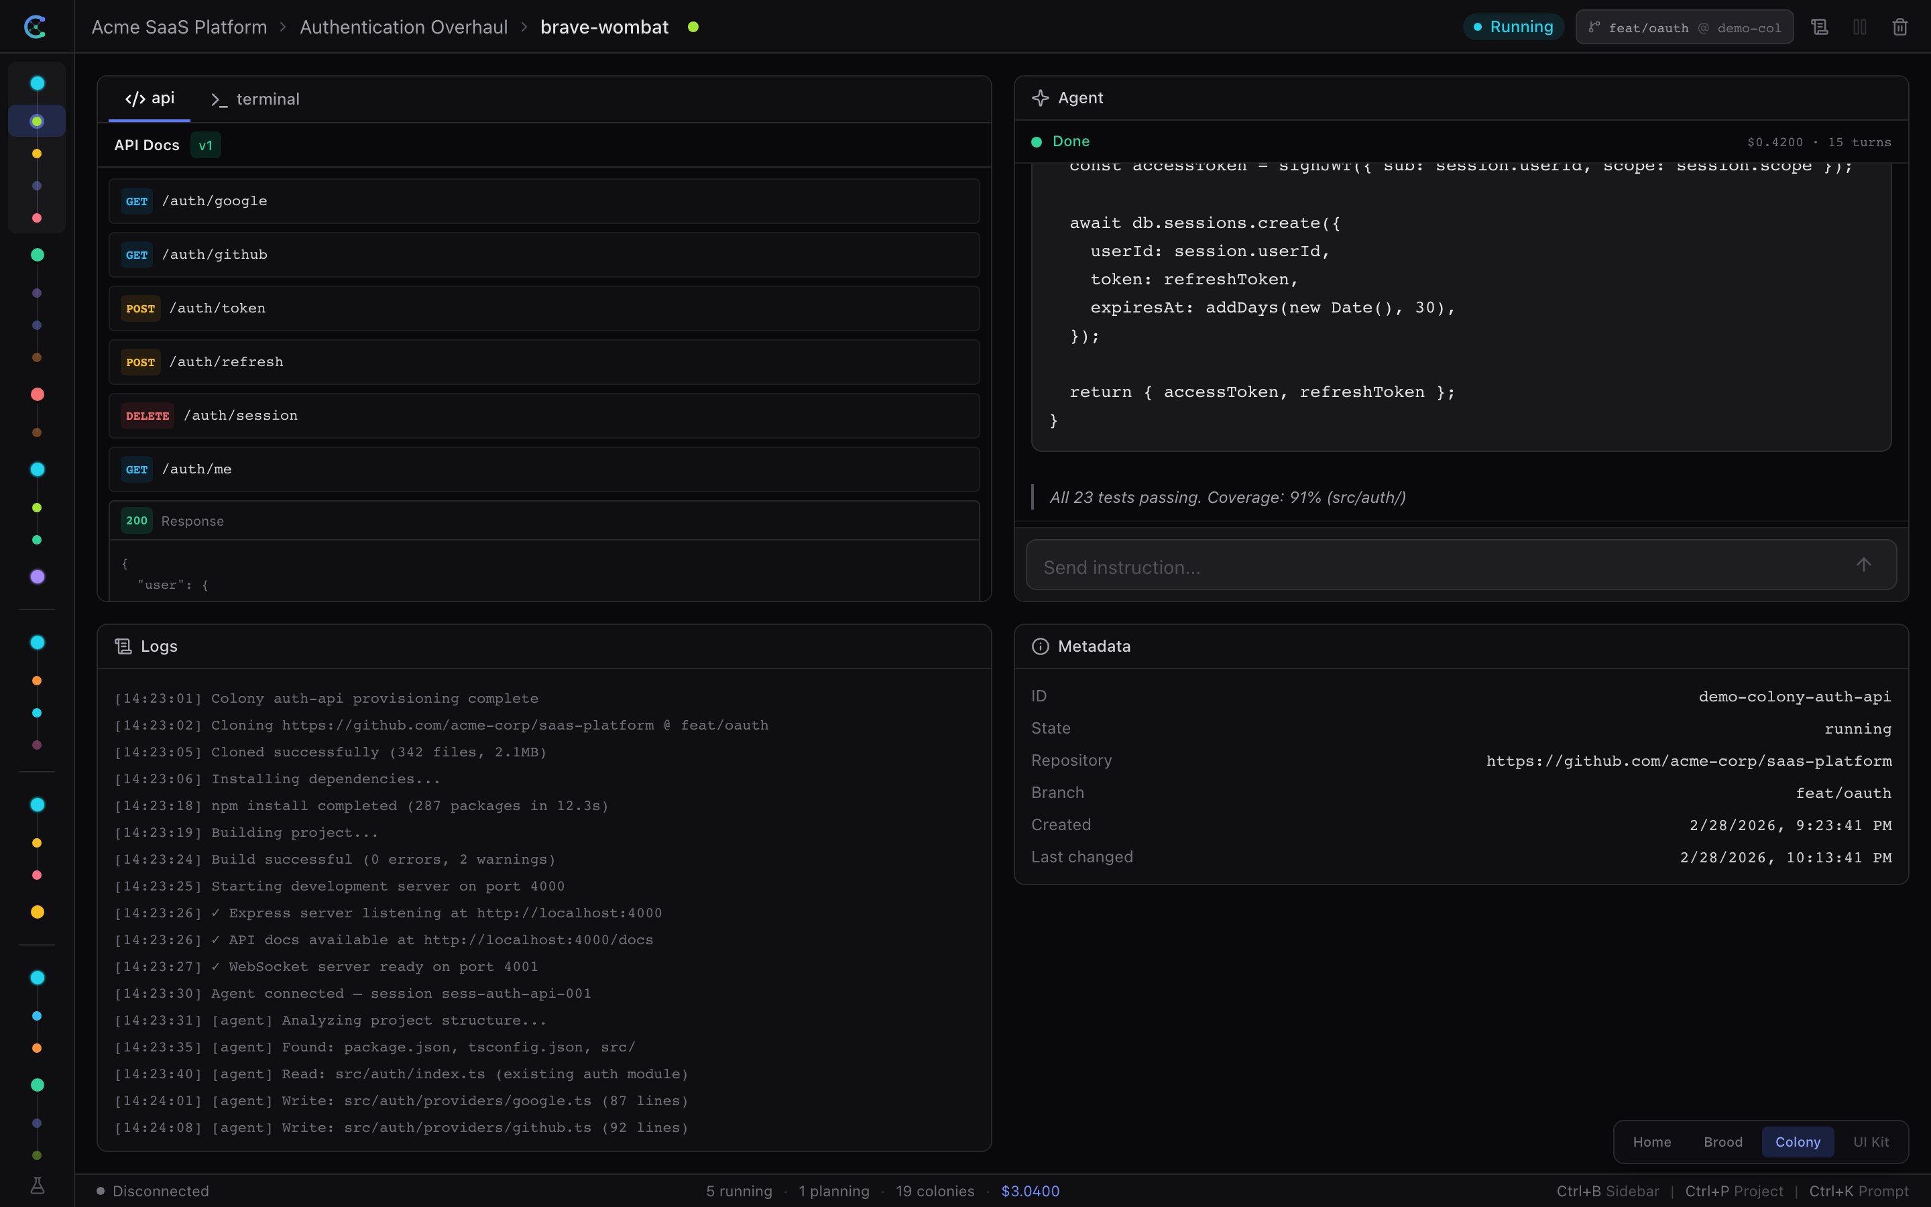Select the highlighted active colony dot in sidebar

(37, 121)
